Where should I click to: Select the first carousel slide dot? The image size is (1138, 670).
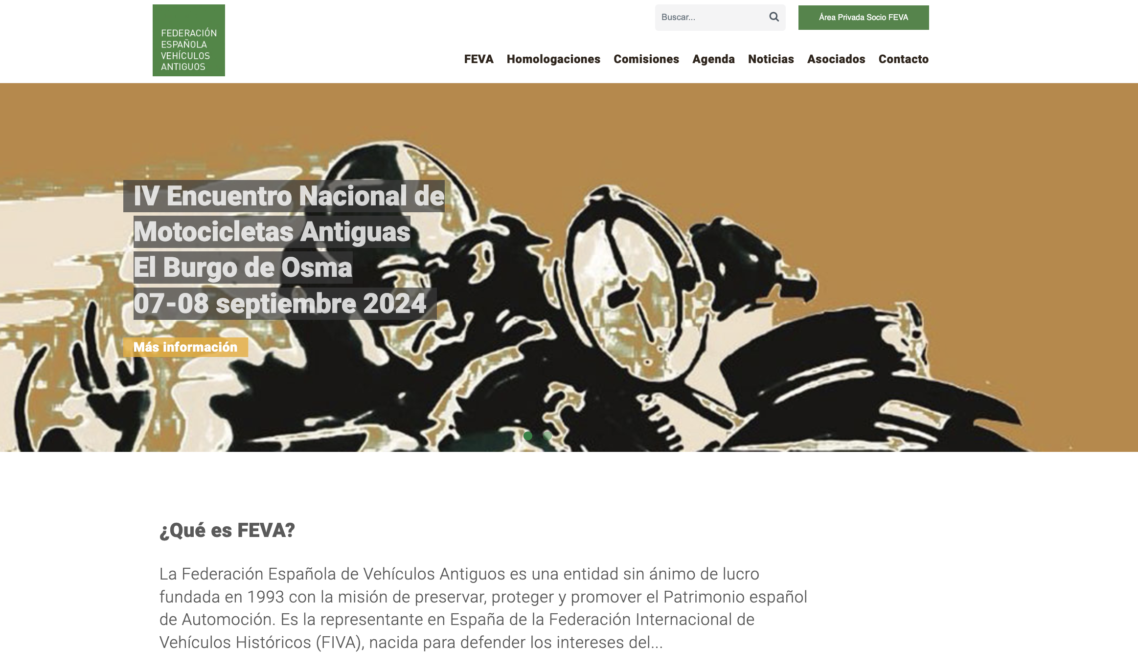[527, 436]
